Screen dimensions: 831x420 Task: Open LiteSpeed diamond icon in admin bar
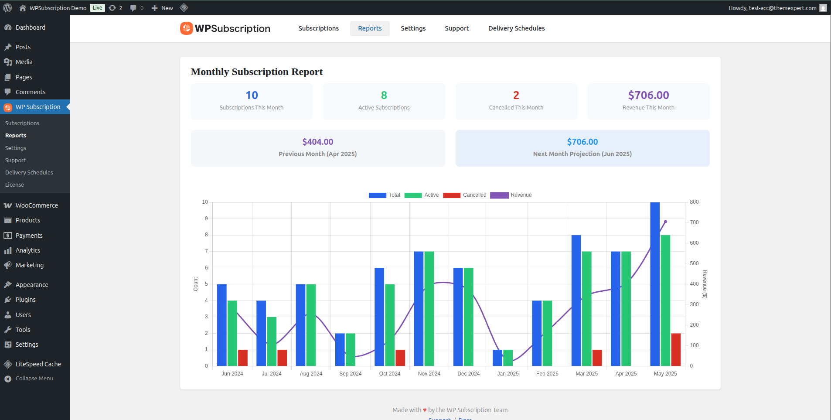(x=184, y=7)
